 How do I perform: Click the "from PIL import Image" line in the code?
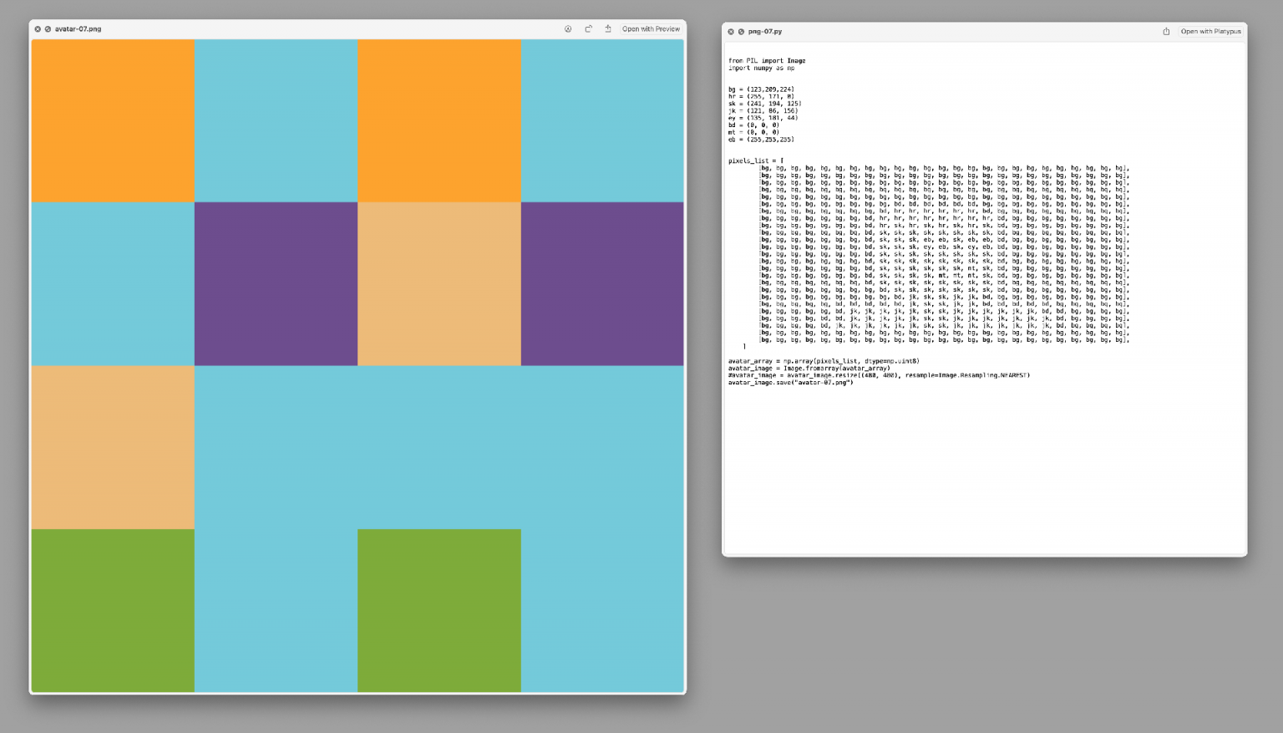[768, 60]
